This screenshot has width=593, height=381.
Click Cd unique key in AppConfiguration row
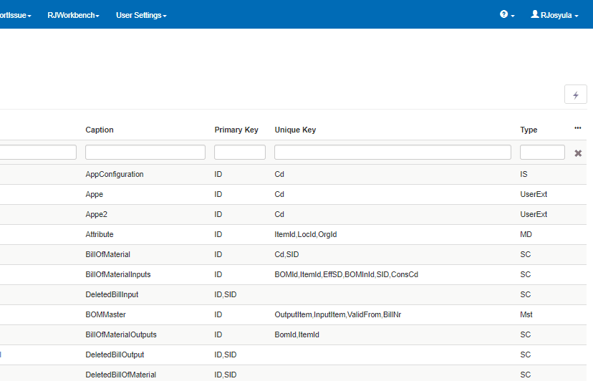click(279, 175)
